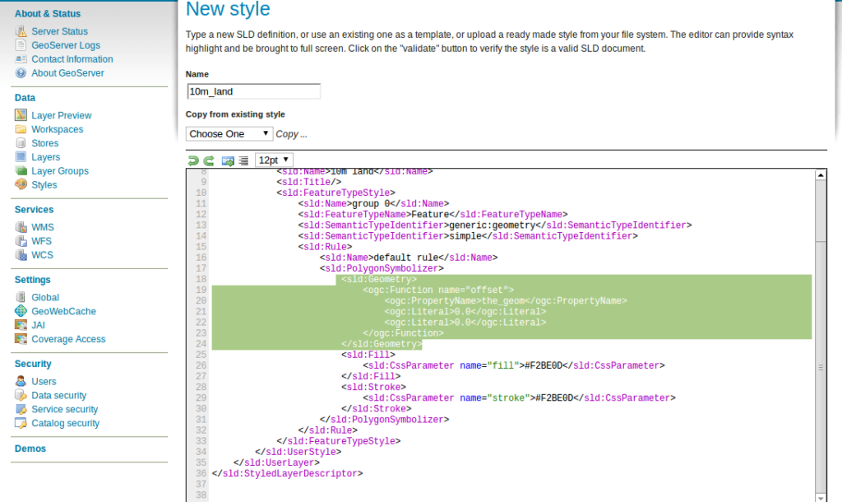This screenshot has width=842, height=502.
Task: Go to Stores in sidebar
Action: point(45,143)
